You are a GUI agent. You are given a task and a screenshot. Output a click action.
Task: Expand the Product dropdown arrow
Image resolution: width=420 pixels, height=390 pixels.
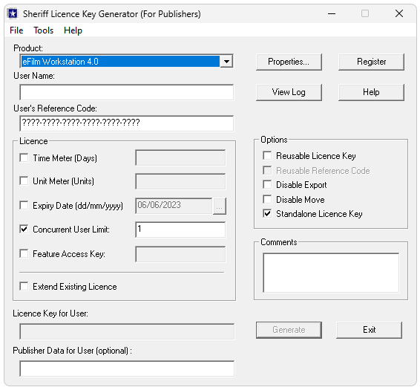pos(226,62)
